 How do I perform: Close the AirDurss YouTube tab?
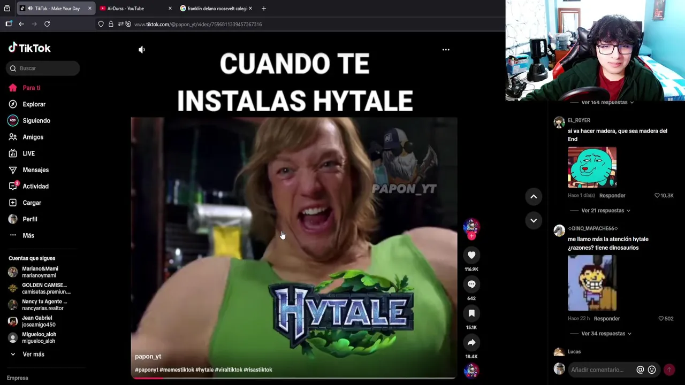click(x=170, y=9)
